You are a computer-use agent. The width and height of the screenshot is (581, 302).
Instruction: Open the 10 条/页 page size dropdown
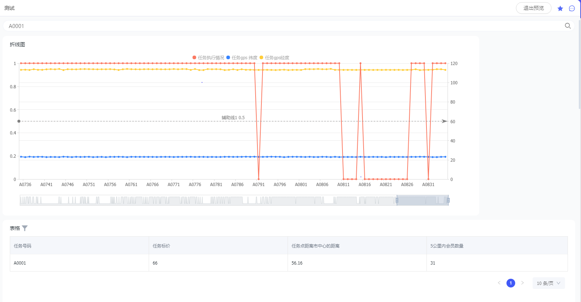pyautogui.click(x=548, y=283)
